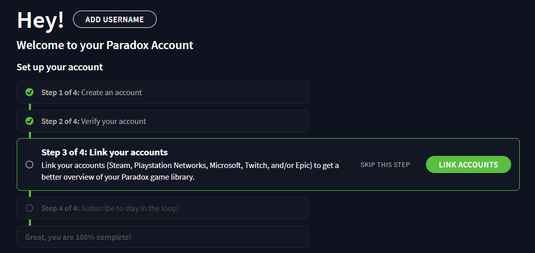This screenshot has width=535, height=253.
Task: Click the green checkmark icon for Step 2
Action: pyautogui.click(x=29, y=121)
